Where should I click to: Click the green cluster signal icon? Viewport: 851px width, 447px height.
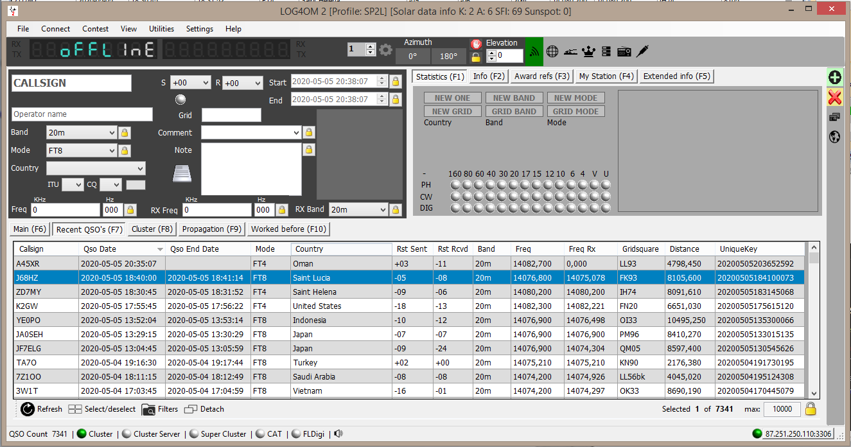(534, 51)
